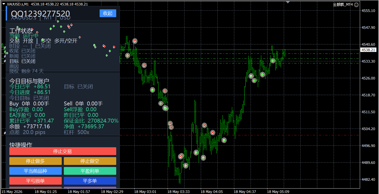Click the QQ1239277520 panel title
Image resolution: width=379 pixels, height=194 pixels.
(40, 14)
